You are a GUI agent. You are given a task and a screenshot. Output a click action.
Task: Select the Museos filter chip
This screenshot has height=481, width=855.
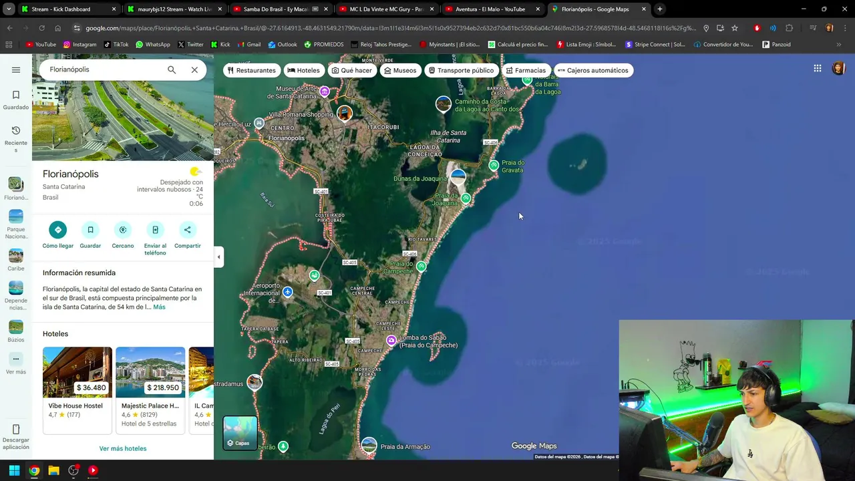tap(400, 70)
